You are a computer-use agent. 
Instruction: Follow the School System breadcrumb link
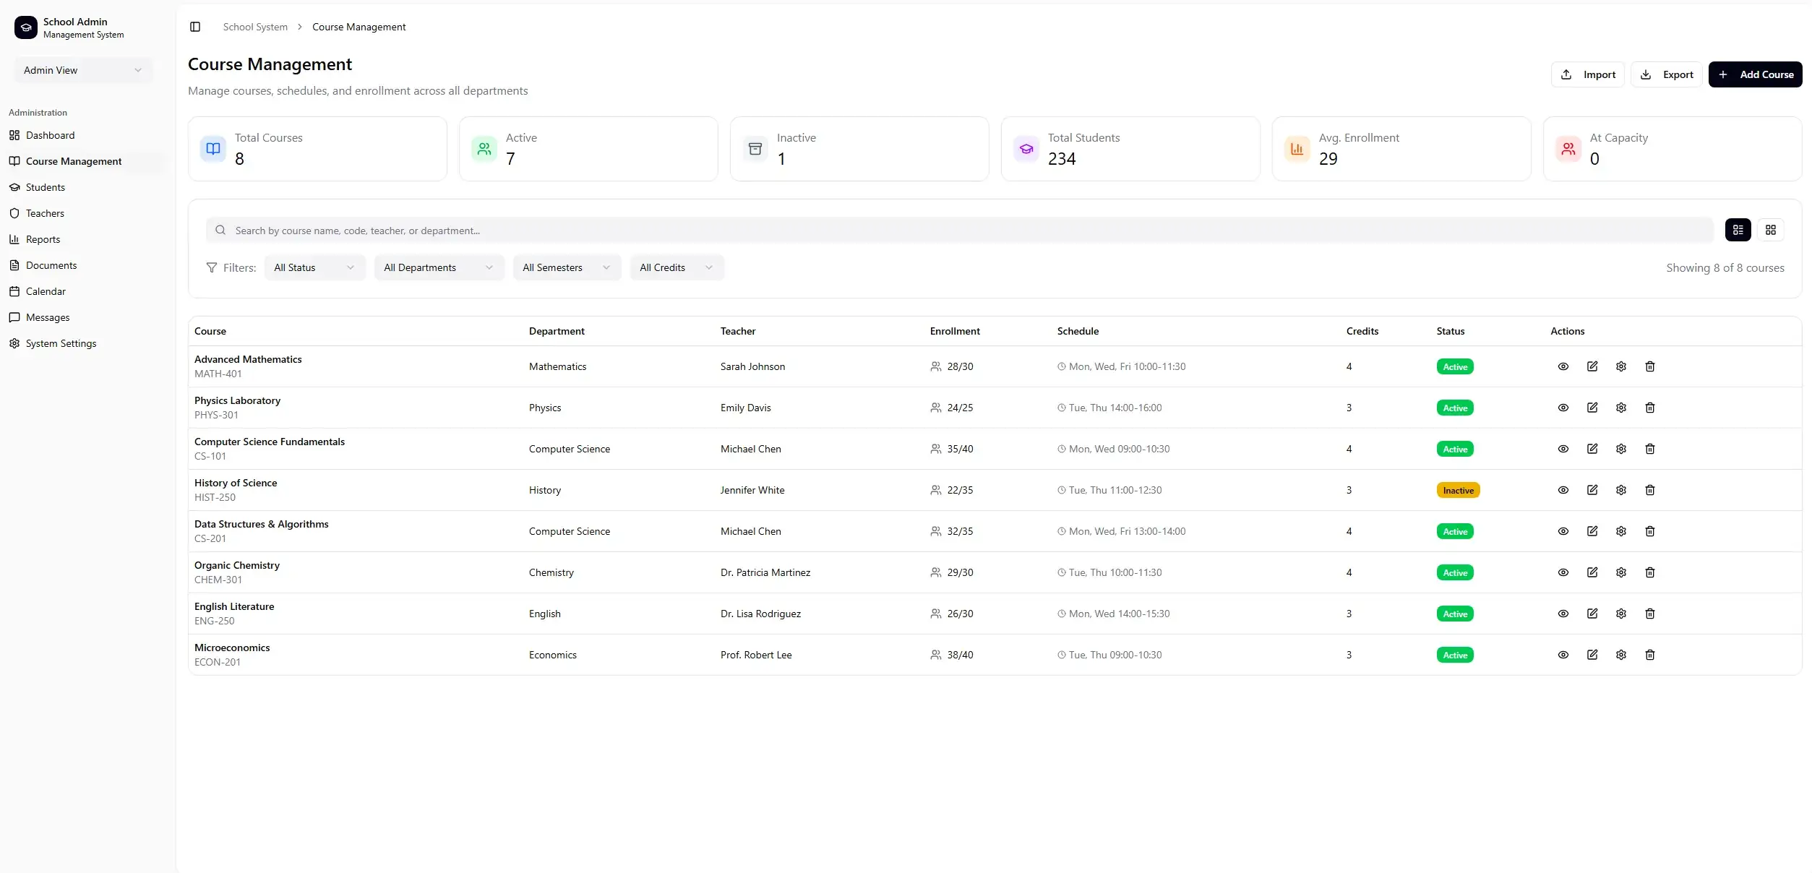[254, 27]
